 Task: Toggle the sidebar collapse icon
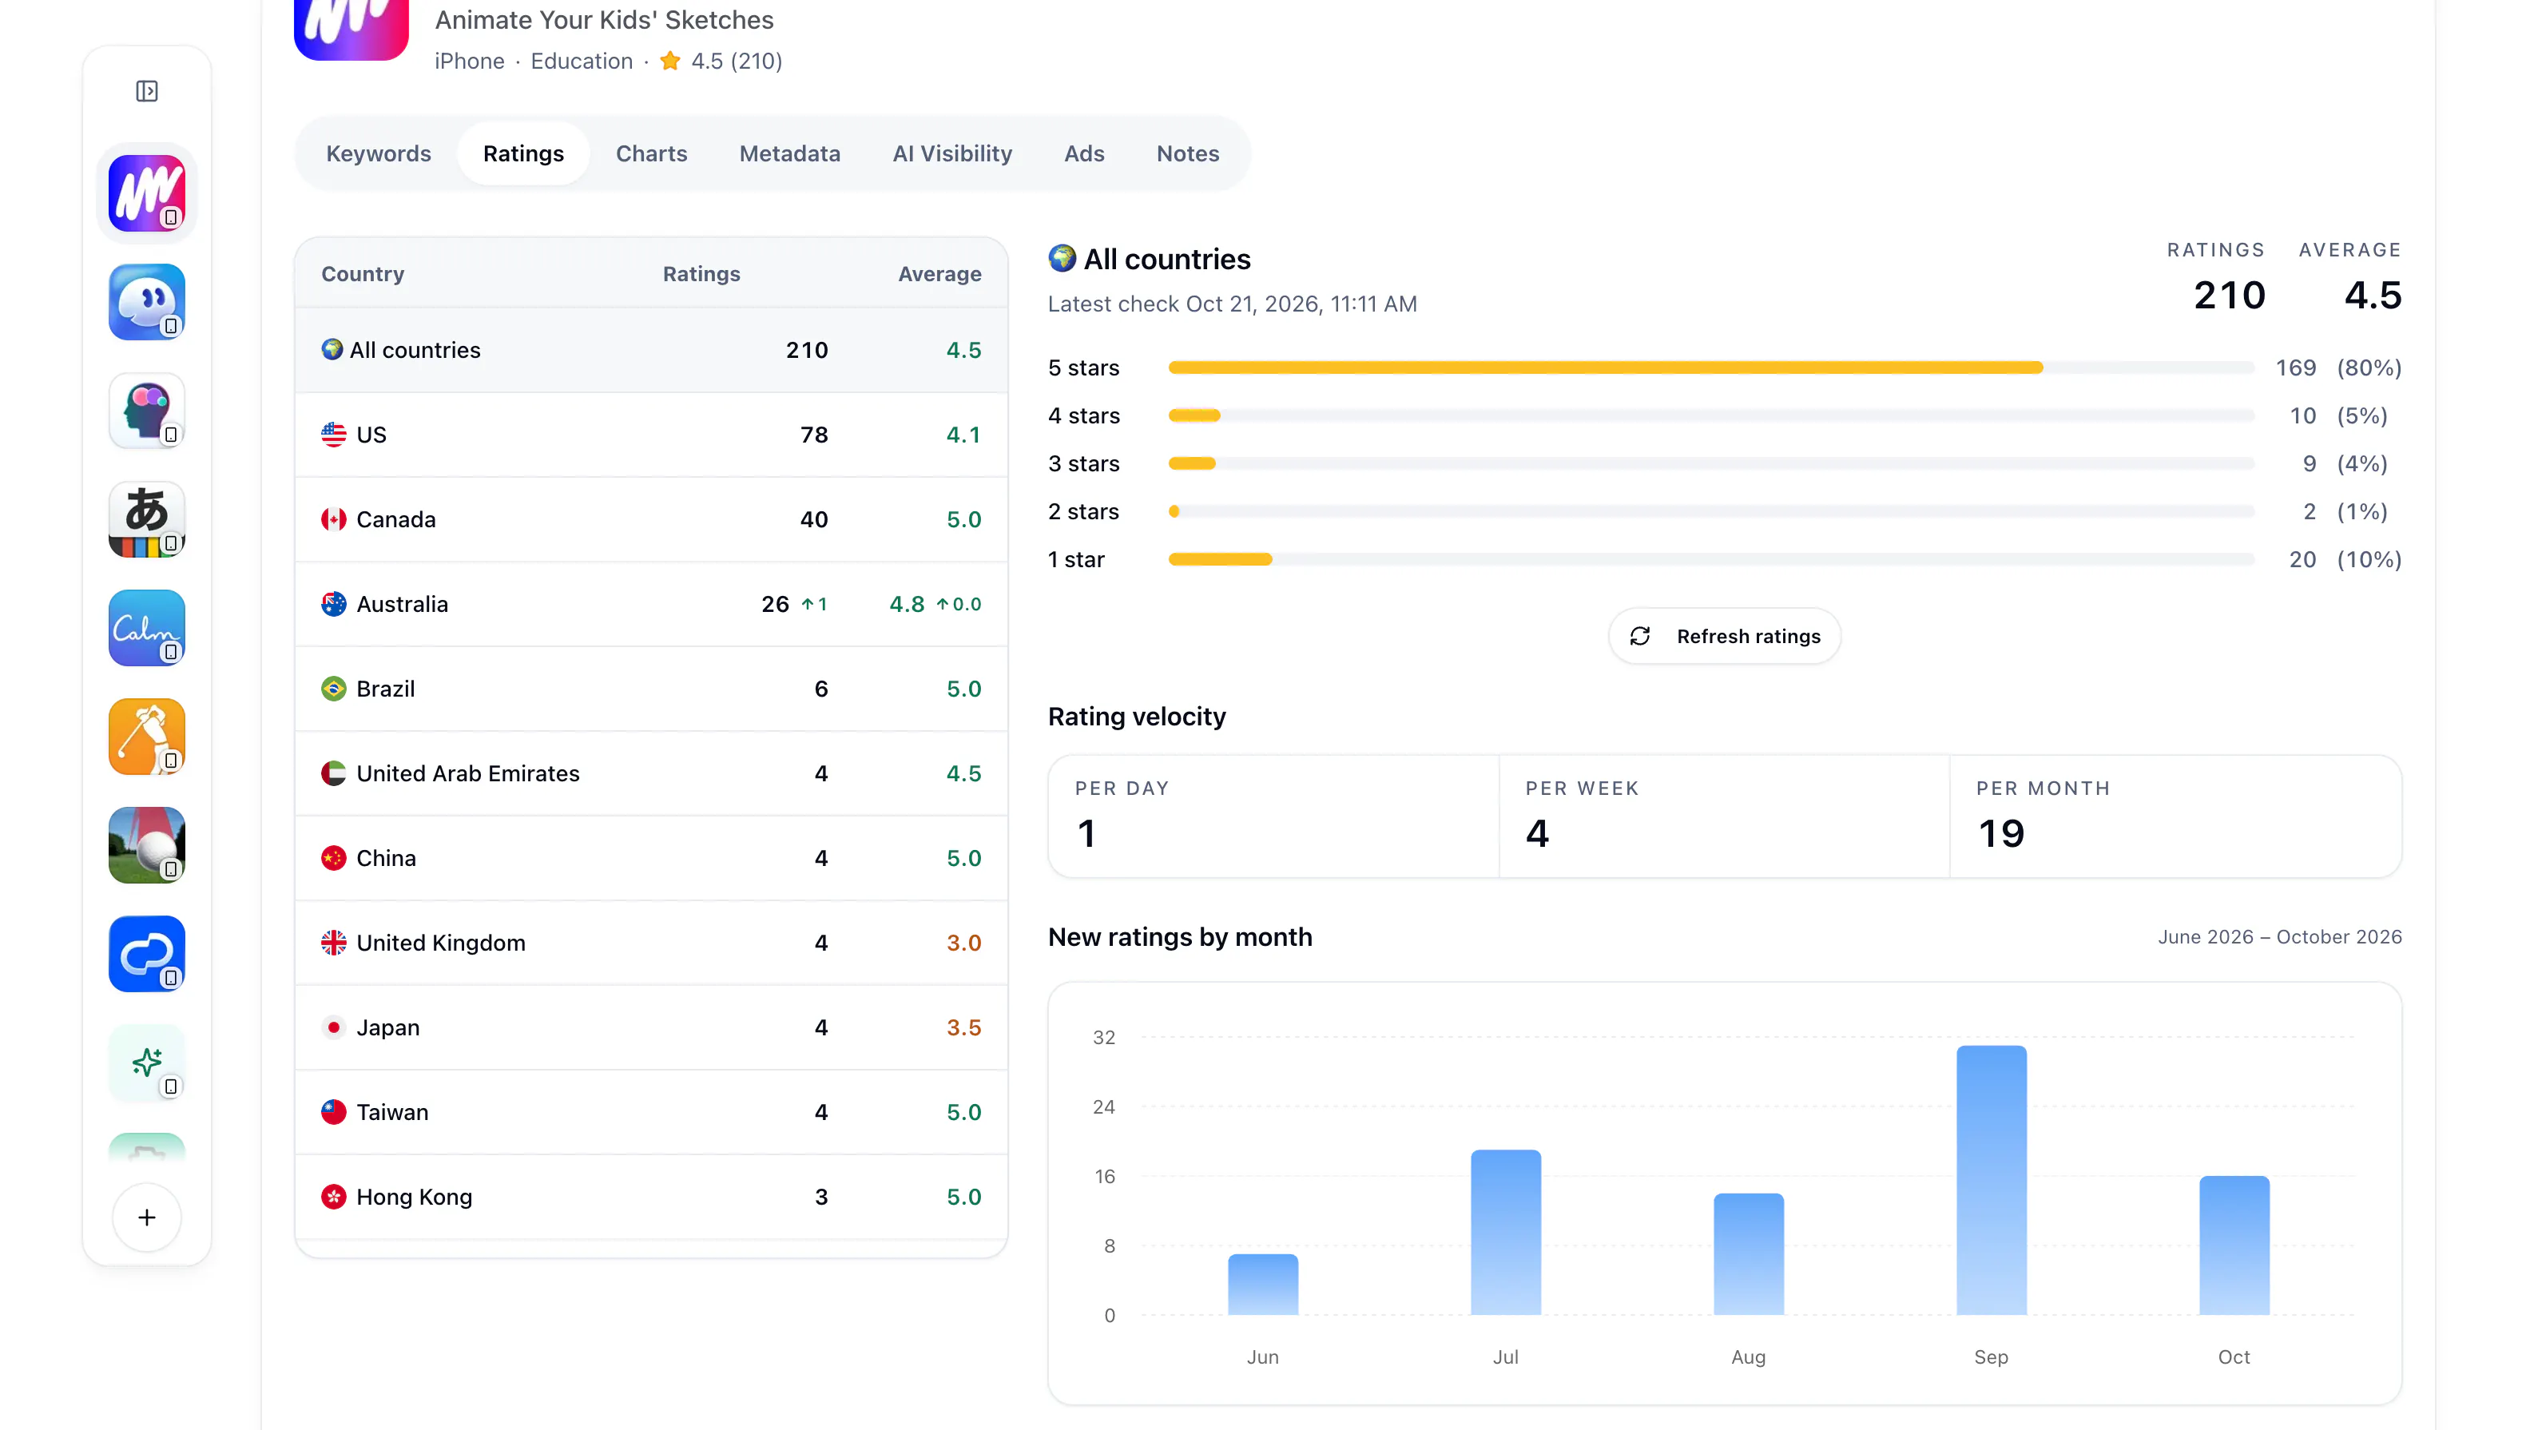pyautogui.click(x=146, y=91)
